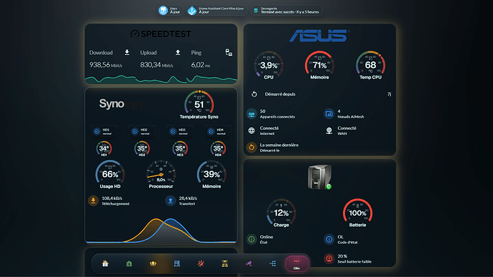Image resolution: width=493 pixels, height=277 pixels.
Task: Open the home icon in bottom navigation bar
Action: [x=105, y=263]
